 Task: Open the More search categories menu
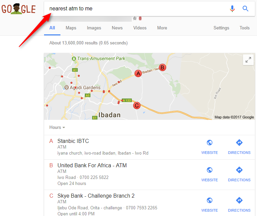[162, 28]
